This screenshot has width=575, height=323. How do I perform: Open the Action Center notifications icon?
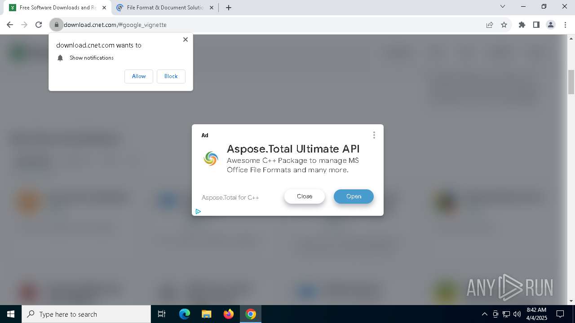(560, 314)
